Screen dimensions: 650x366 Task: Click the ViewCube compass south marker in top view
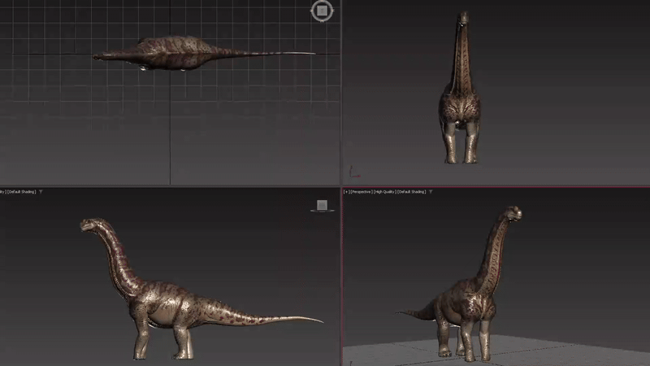(322, 21)
